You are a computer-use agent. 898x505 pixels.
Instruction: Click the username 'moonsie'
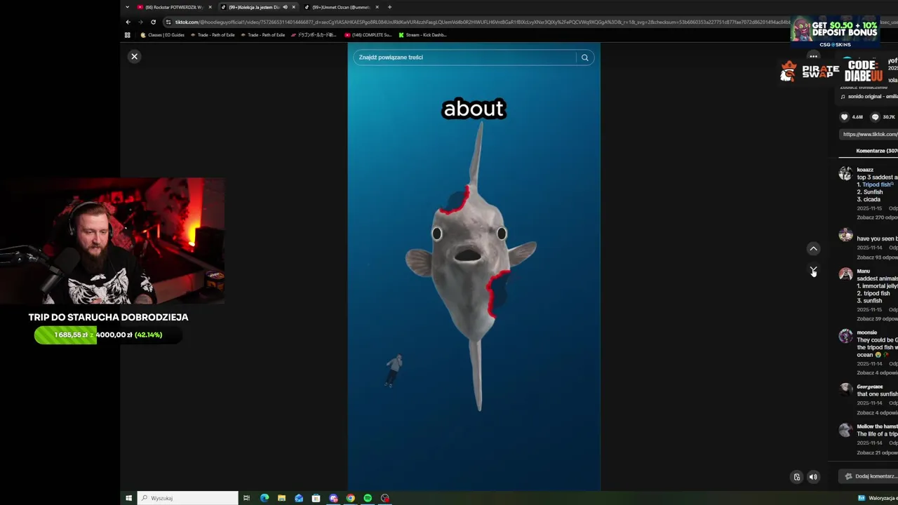[867, 332]
